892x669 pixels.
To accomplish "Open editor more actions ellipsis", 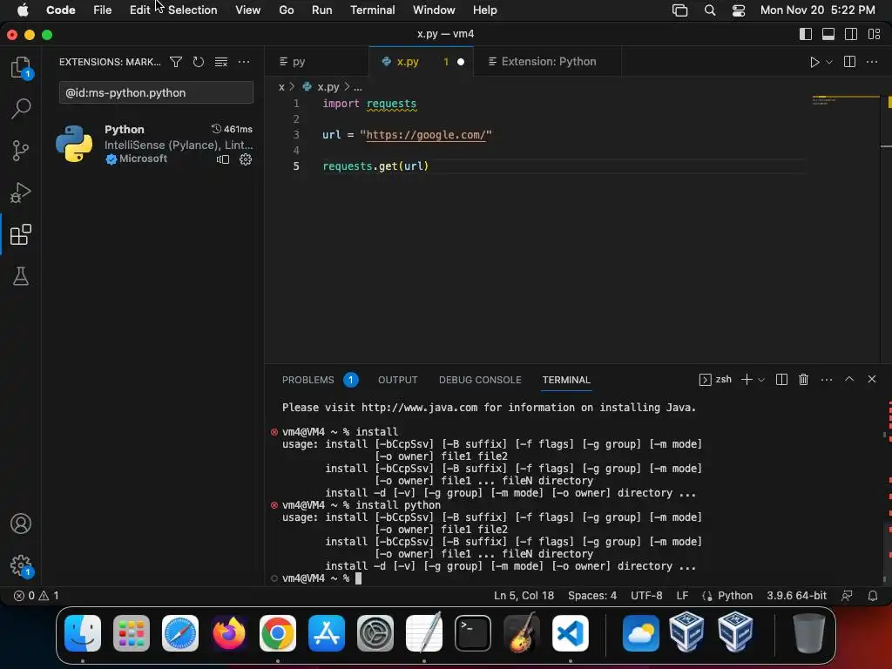I will [871, 62].
